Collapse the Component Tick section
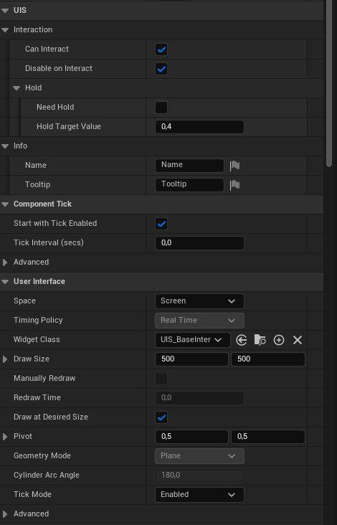 click(5, 204)
